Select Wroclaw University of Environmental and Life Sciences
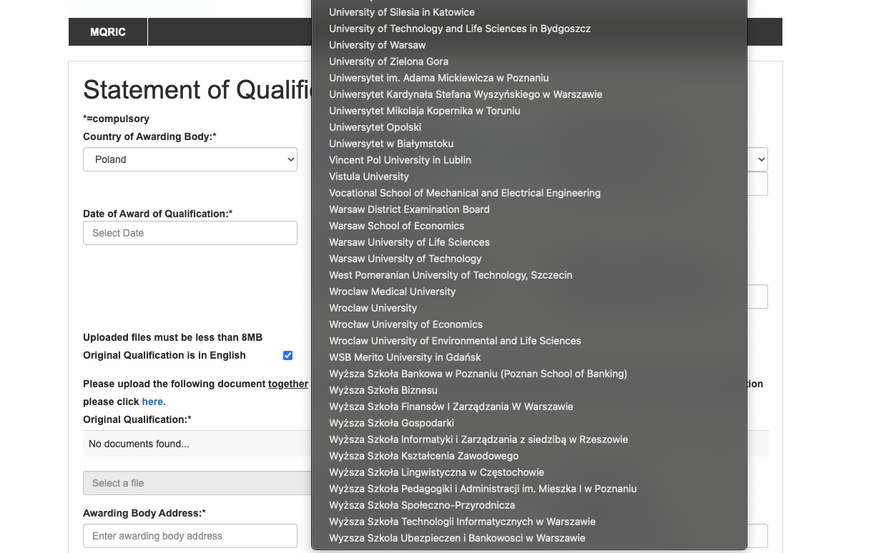 click(x=529, y=341)
